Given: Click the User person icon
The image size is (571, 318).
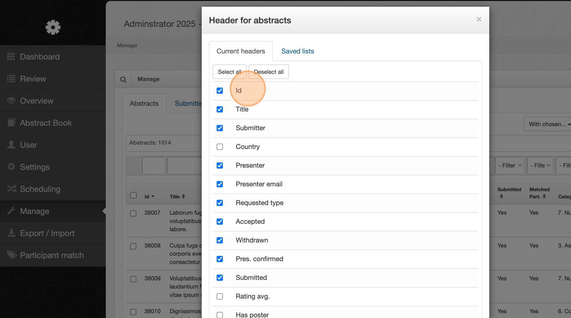Looking at the screenshot, I should point(11,144).
